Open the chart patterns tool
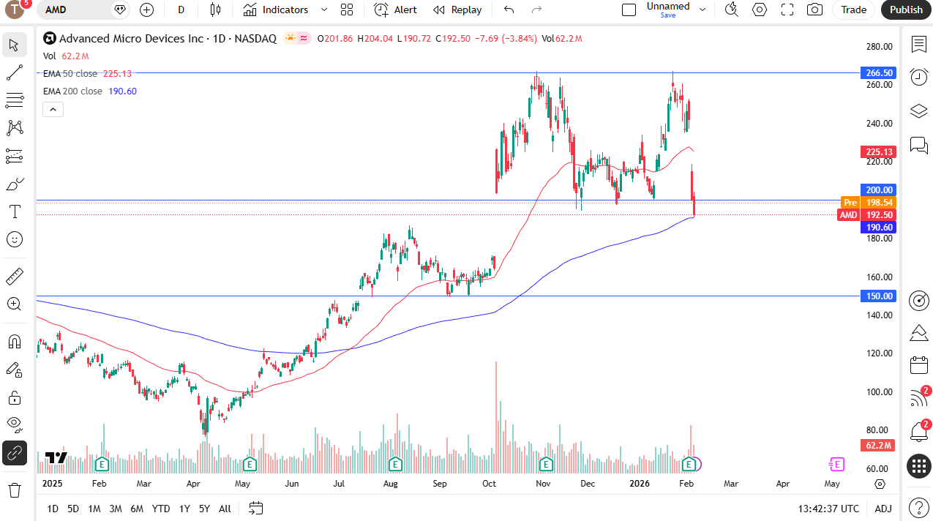This screenshot has width=933, height=521. (14, 128)
